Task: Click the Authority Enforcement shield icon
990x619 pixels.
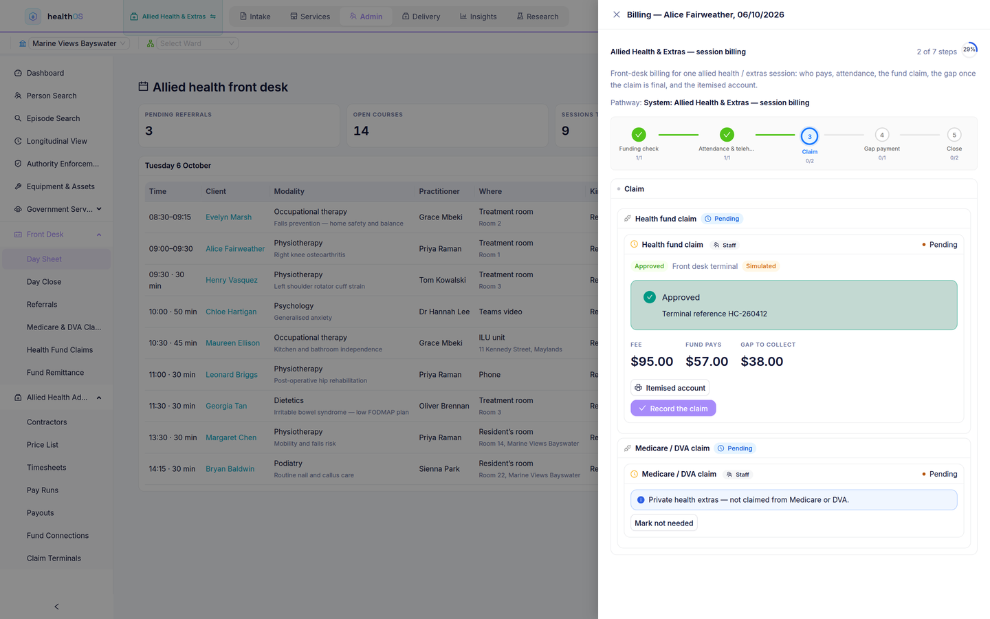Action: click(18, 164)
